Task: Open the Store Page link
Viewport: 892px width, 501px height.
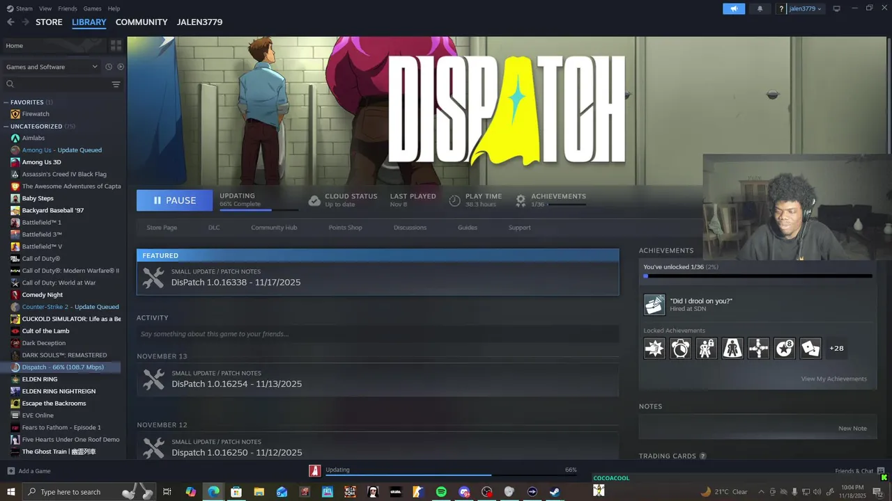Action: click(x=162, y=228)
